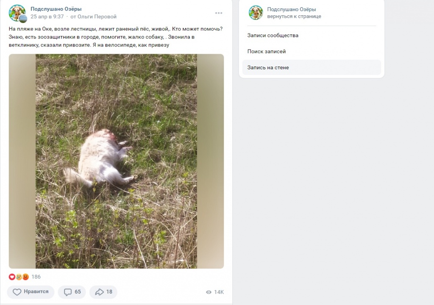Click вернуться к странице link

[295, 16]
